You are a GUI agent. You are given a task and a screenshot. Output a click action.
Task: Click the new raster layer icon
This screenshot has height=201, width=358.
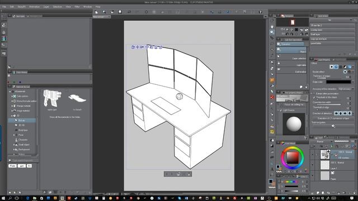[318, 193]
